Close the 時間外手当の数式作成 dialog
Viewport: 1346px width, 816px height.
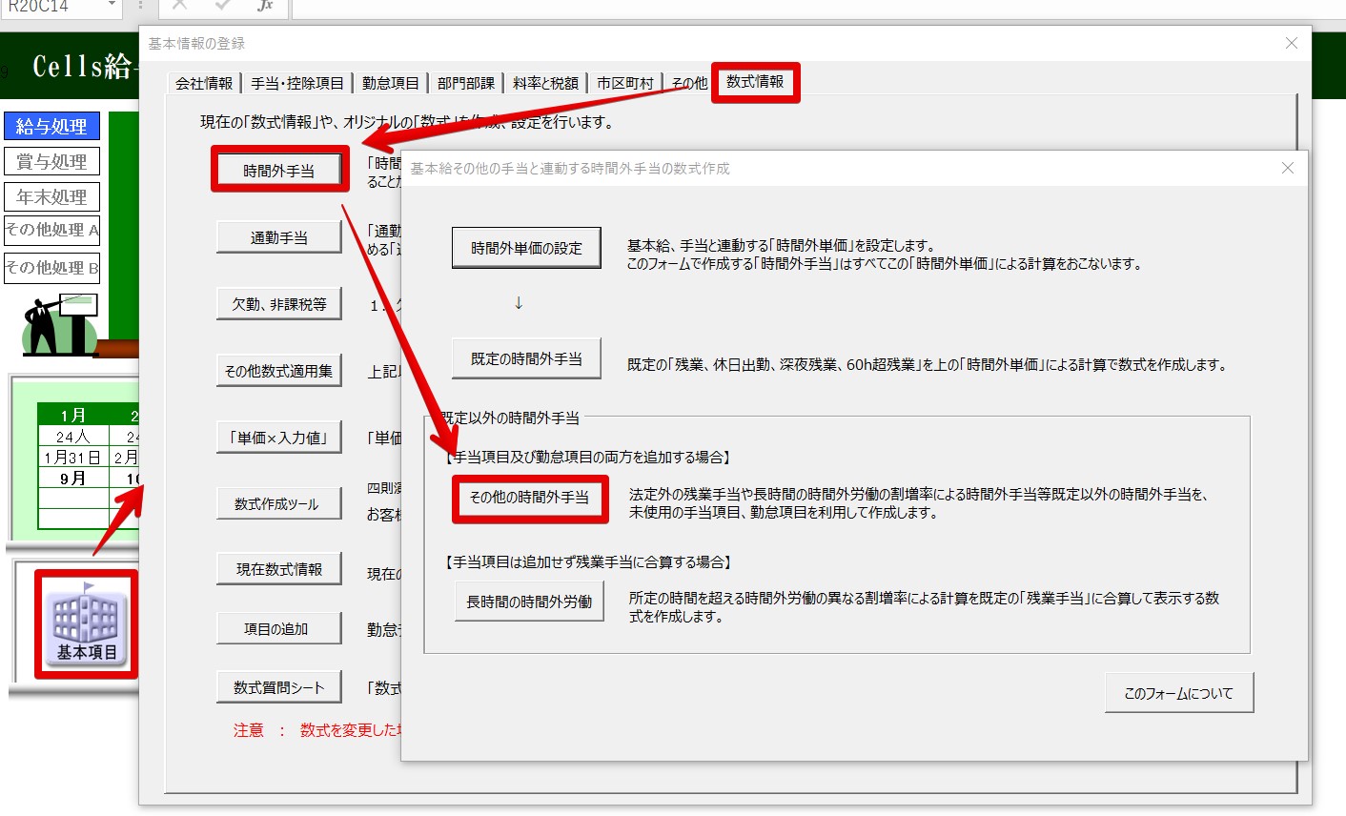click(x=1287, y=169)
